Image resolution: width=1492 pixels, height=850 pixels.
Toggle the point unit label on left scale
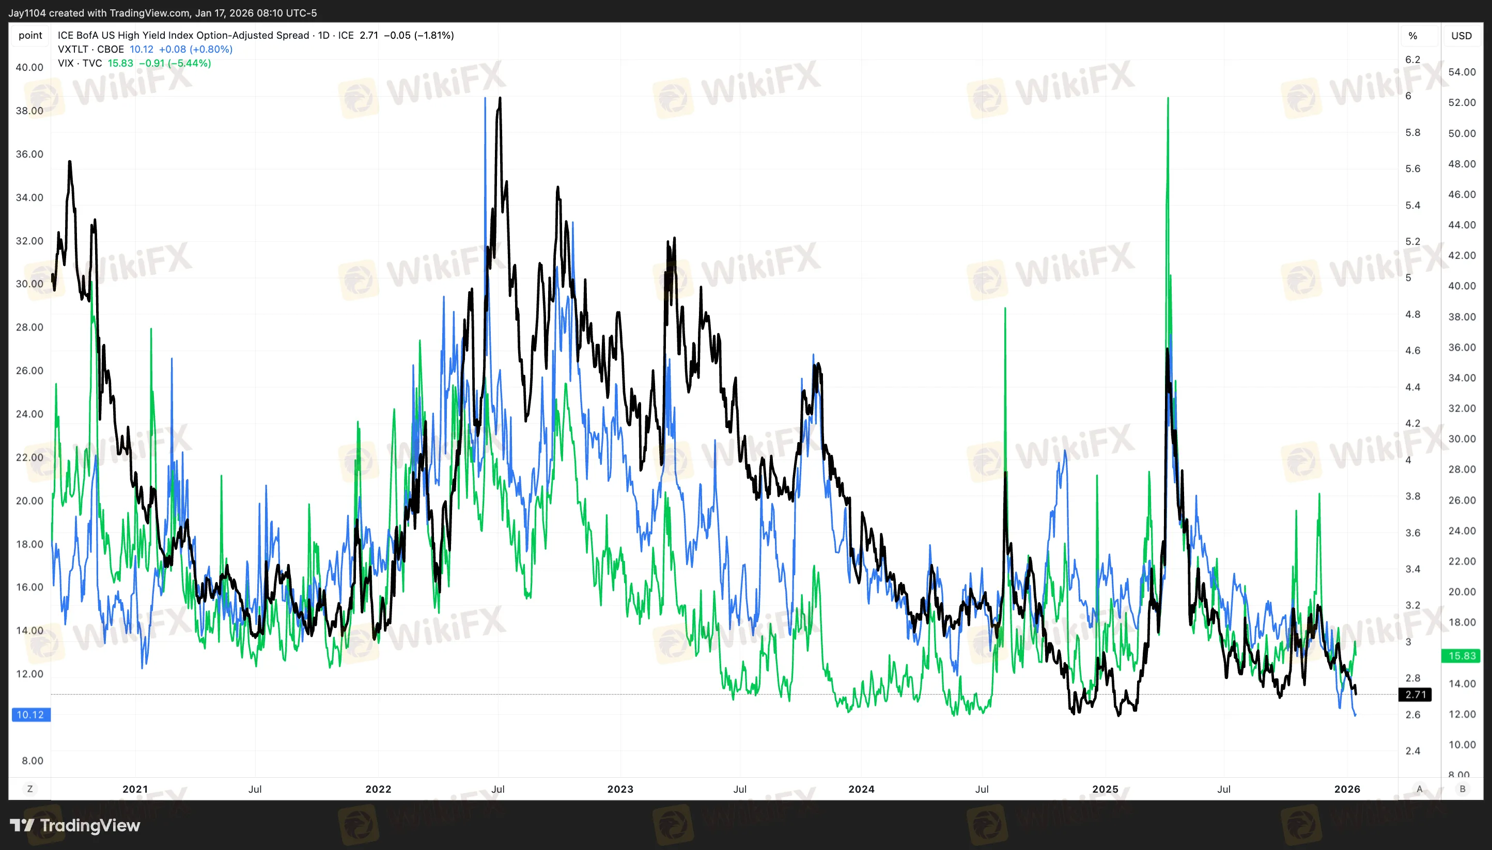(30, 35)
